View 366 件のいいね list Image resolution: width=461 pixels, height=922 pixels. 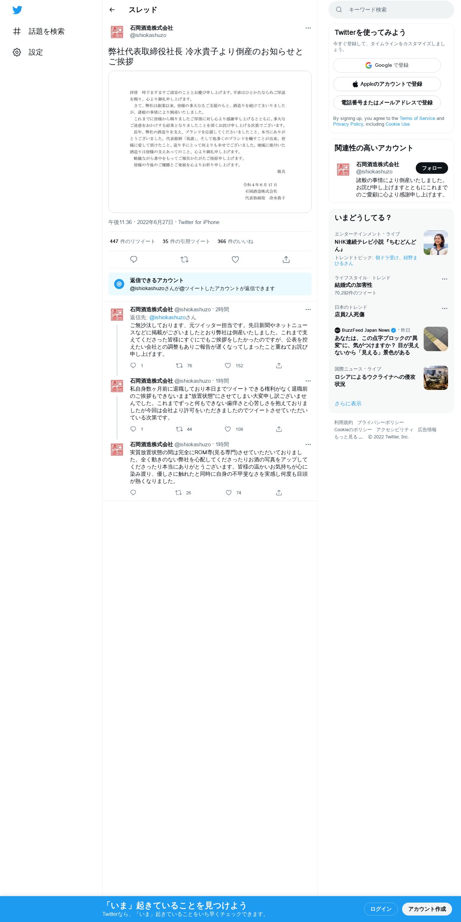[235, 242]
